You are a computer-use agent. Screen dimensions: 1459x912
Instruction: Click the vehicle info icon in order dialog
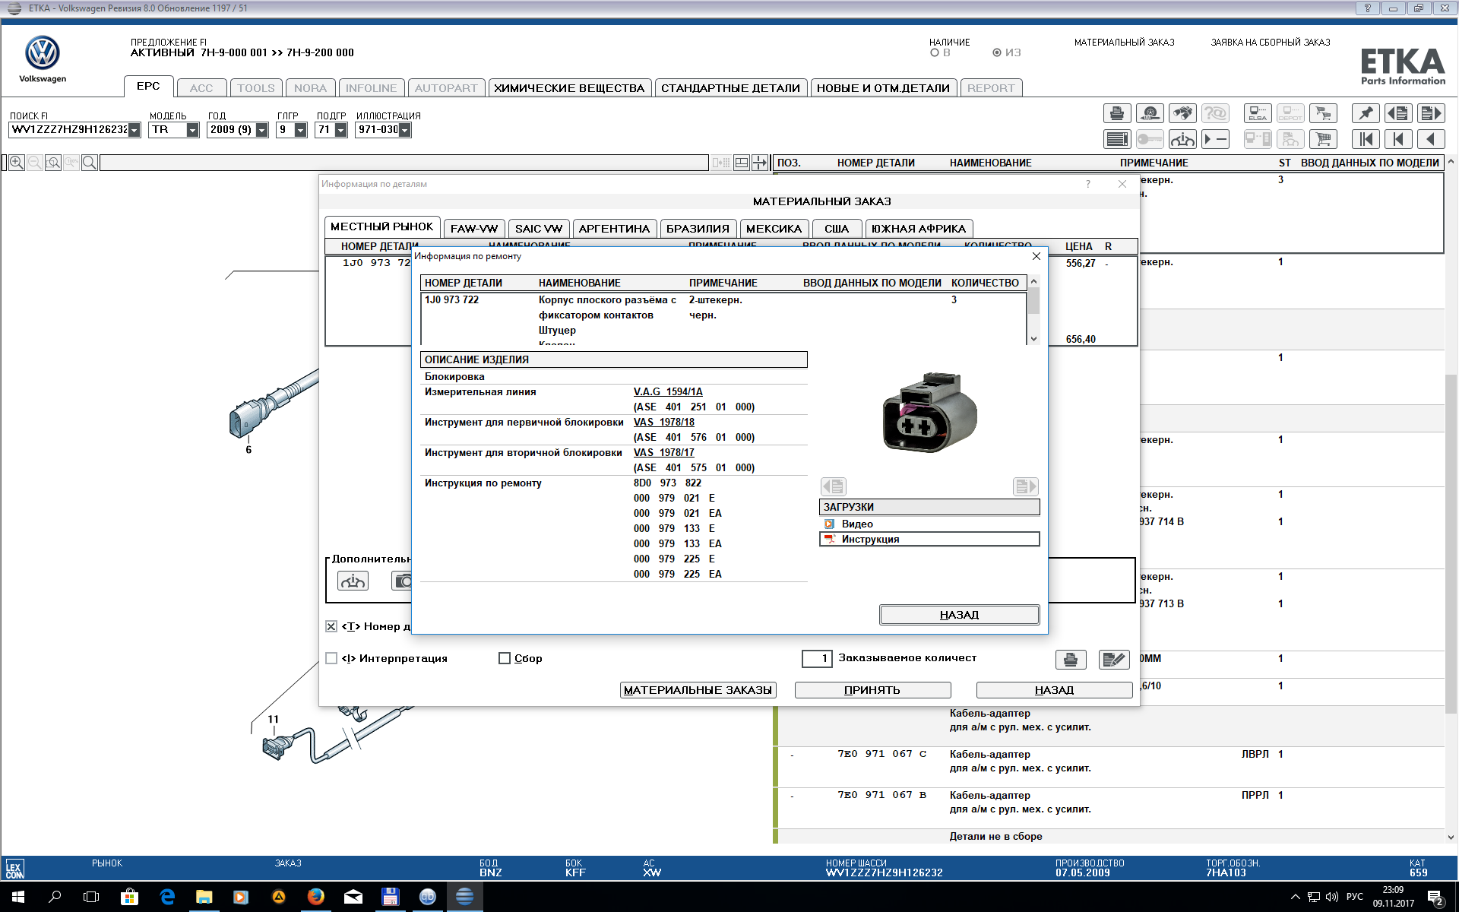(353, 581)
